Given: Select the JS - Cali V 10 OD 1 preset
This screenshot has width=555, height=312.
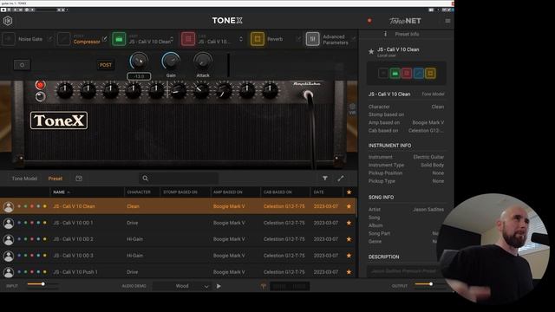Looking at the screenshot, I should pyautogui.click(x=178, y=223).
